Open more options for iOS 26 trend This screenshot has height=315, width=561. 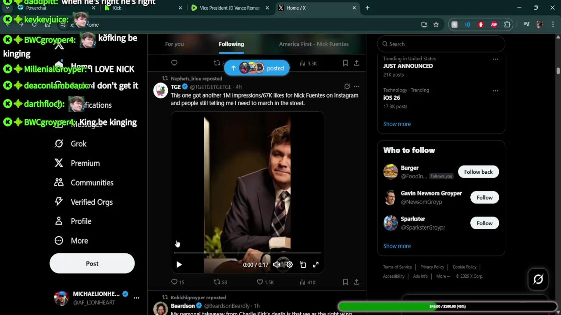click(495, 91)
